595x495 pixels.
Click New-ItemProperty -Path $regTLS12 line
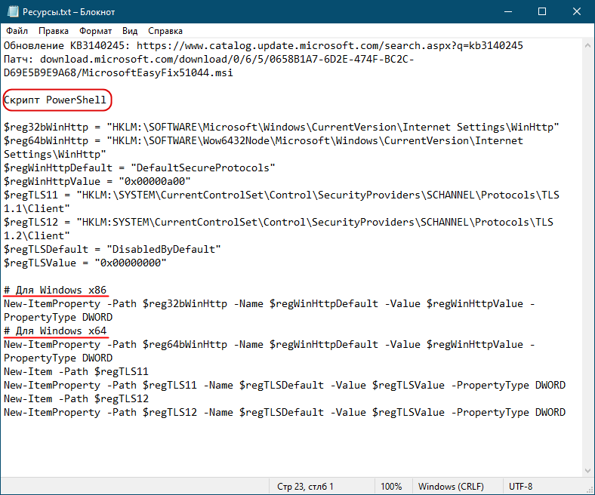pos(285,412)
